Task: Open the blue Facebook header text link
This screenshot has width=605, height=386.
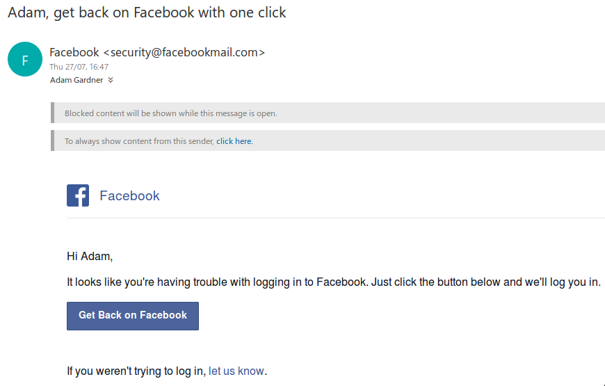Action: (x=129, y=195)
